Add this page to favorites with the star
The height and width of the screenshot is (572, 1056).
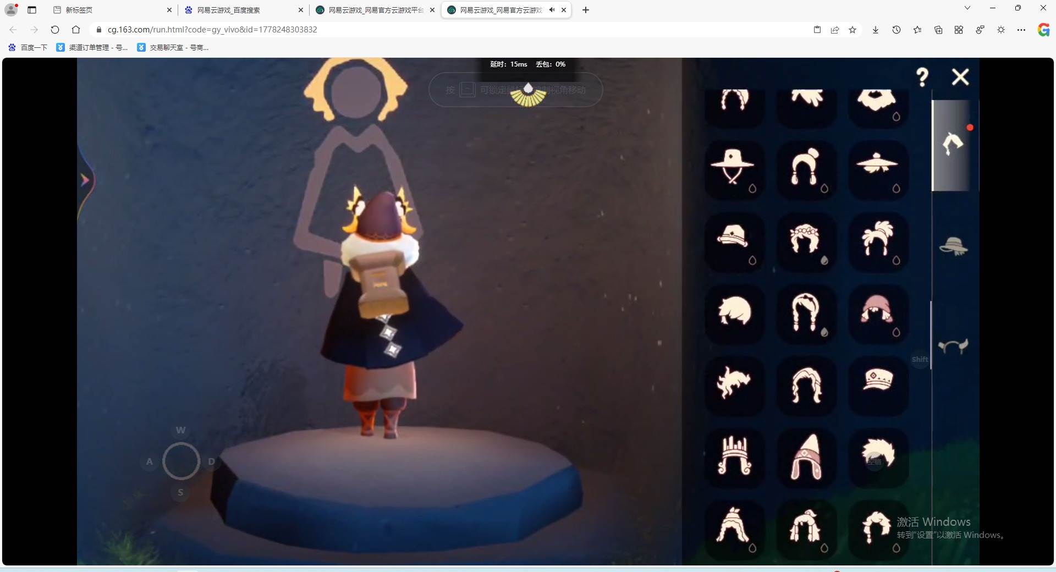pyautogui.click(x=853, y=30)
